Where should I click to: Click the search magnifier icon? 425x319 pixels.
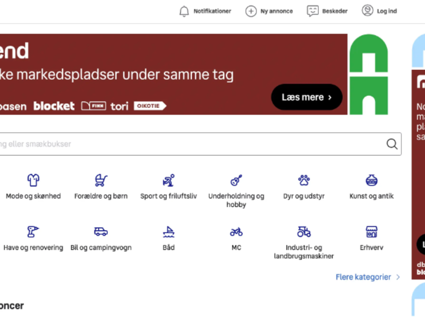392,144
